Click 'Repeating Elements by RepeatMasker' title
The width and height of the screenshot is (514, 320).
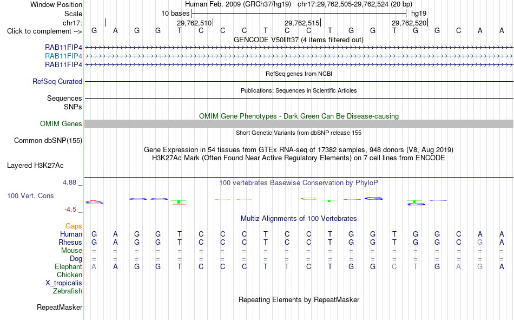click(x=299, y=299)
